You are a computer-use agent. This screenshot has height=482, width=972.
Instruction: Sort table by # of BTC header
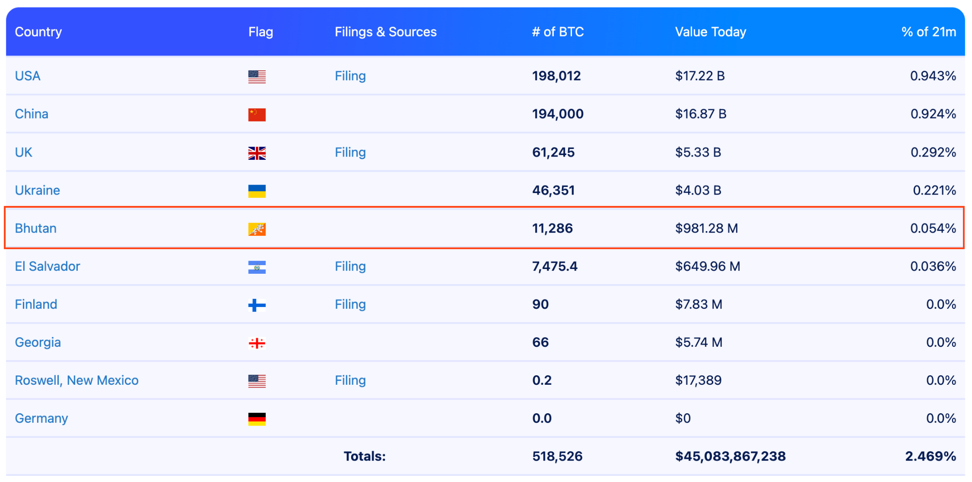pyautogui.click(x=558, y=32)
